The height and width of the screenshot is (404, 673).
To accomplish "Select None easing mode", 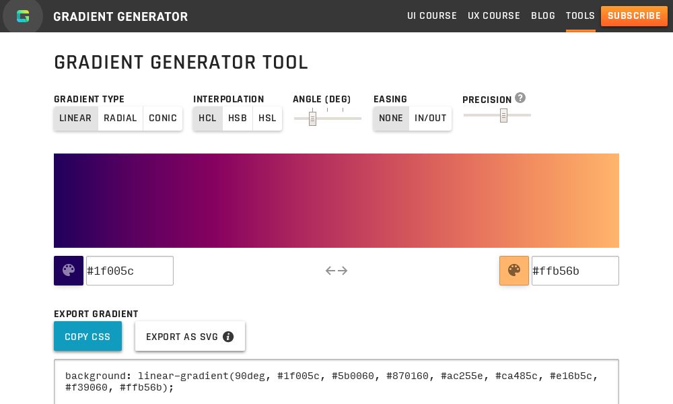I will click(391, 118).
